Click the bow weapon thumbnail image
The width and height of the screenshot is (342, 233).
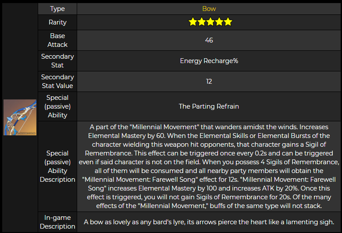20,117
